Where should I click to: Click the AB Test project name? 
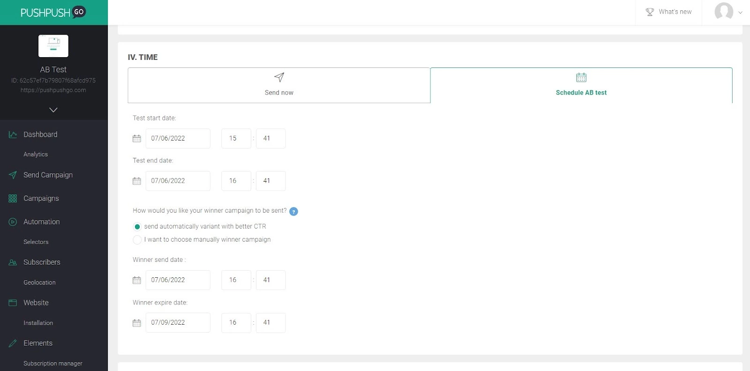click(53, 69)
